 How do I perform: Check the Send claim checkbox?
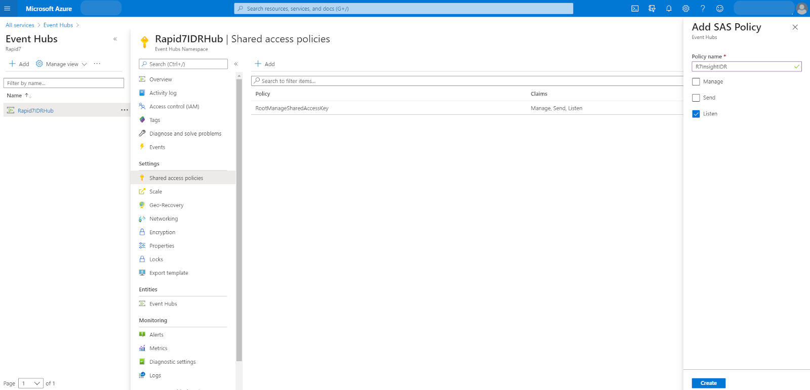click(696, 98)
